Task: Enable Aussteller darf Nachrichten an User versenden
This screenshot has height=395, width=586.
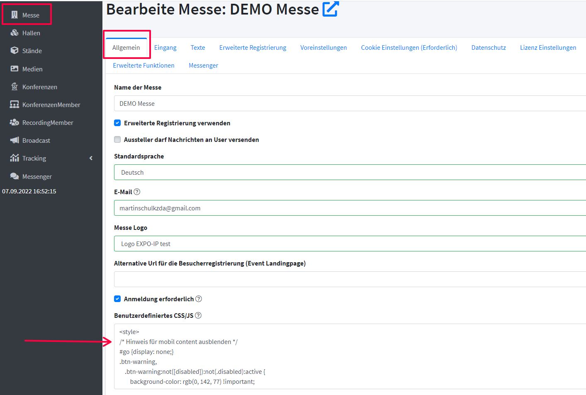Action: coord(117,139)
